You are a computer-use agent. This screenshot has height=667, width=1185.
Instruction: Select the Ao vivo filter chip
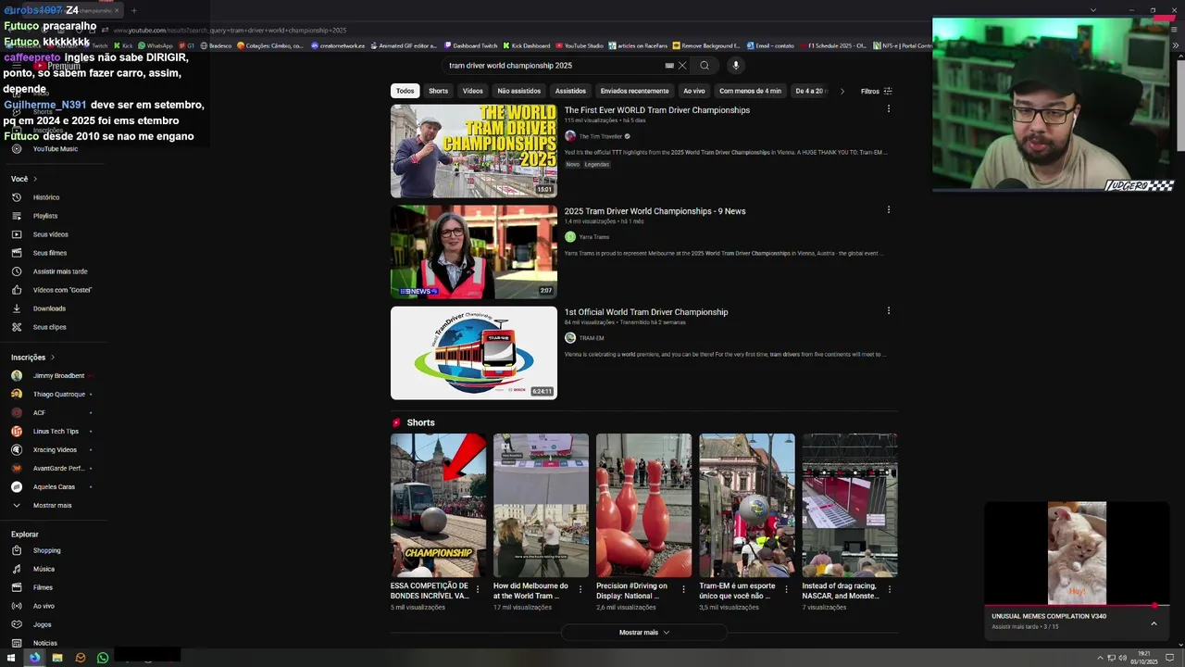(694, 91)
